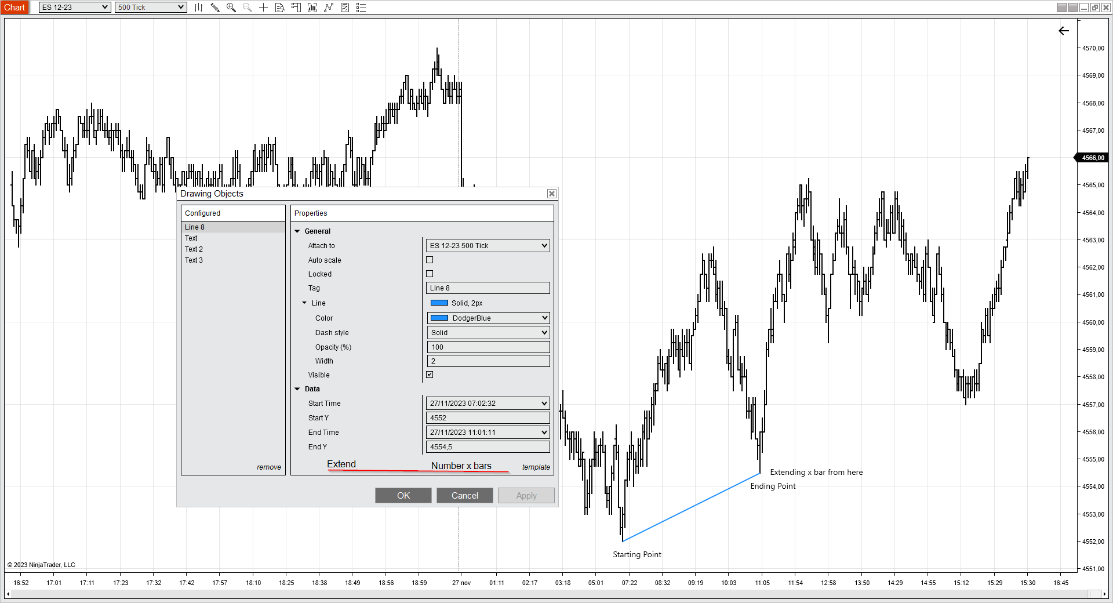Click the zoom out magnifier icon
This screenshot has height=603, width=1113.
pos(248,8)
